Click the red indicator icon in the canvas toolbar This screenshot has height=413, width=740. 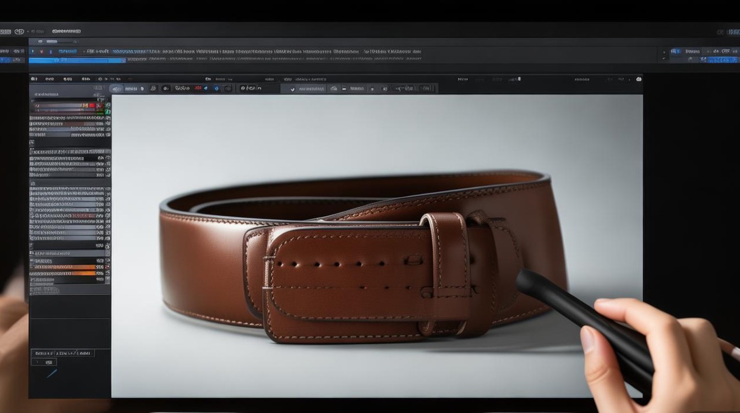[x=198, y=88]
